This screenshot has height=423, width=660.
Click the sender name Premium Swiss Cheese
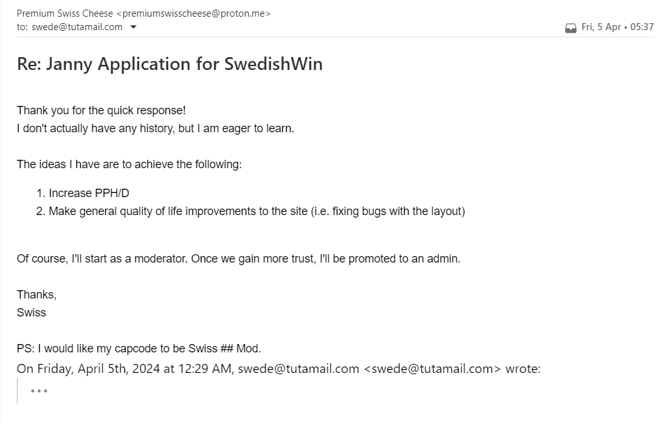[x=65, y=13]
